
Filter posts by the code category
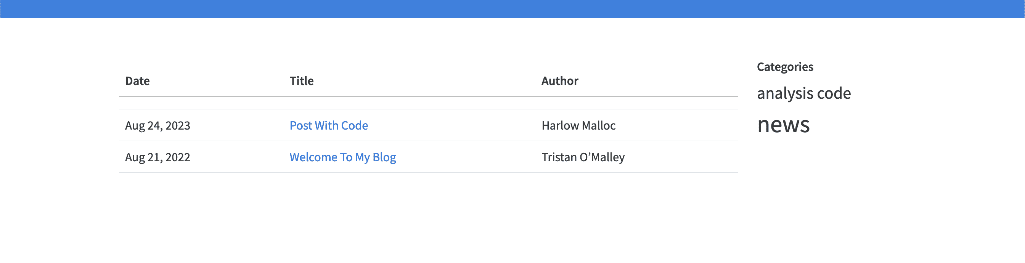(834, 93)
